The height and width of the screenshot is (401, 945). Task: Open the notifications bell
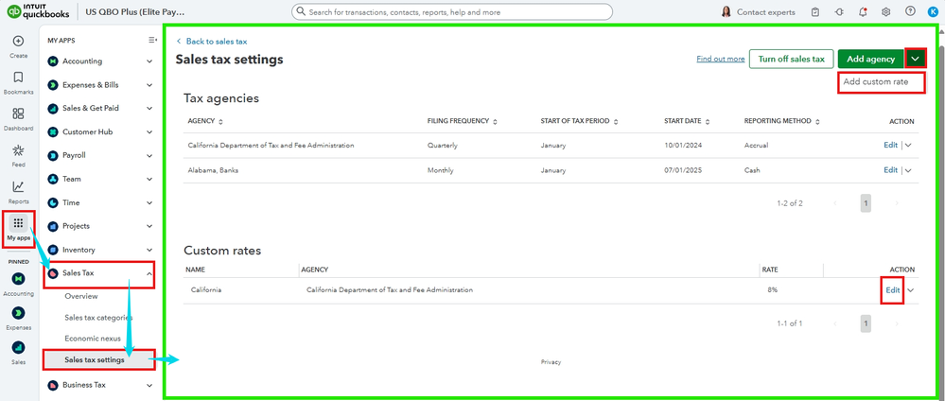point(863,12)
